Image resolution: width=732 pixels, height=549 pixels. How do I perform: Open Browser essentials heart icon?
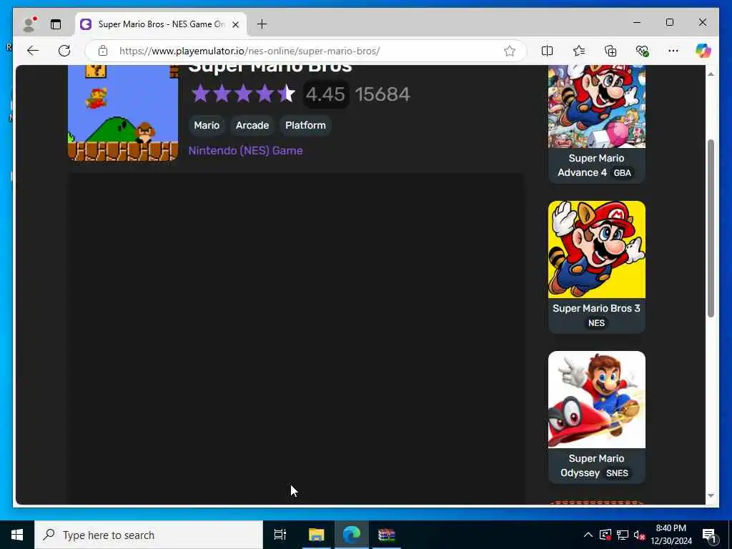click(x=643, y=51)
